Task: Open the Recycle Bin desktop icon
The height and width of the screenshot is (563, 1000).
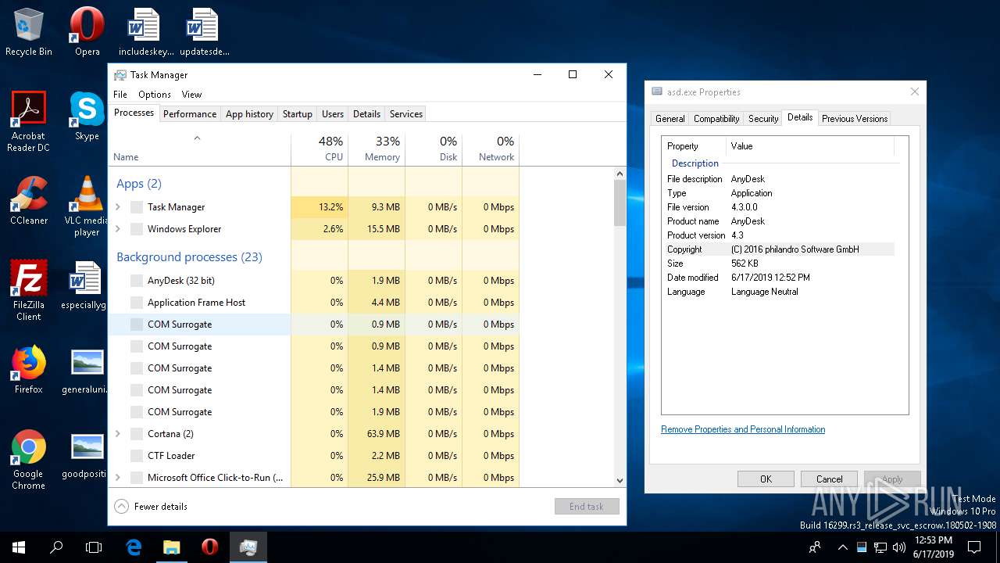Action: [x=29, y=32]
